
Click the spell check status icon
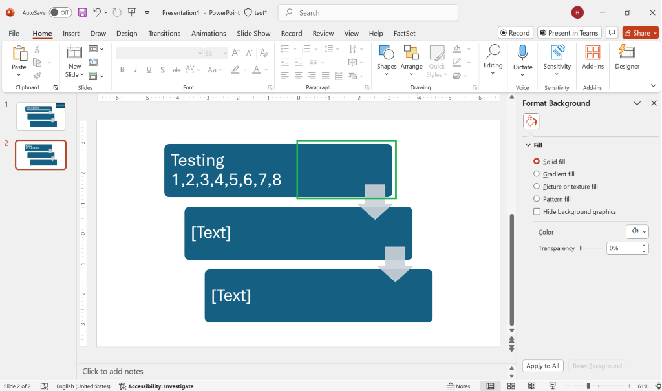coord(45,386)
